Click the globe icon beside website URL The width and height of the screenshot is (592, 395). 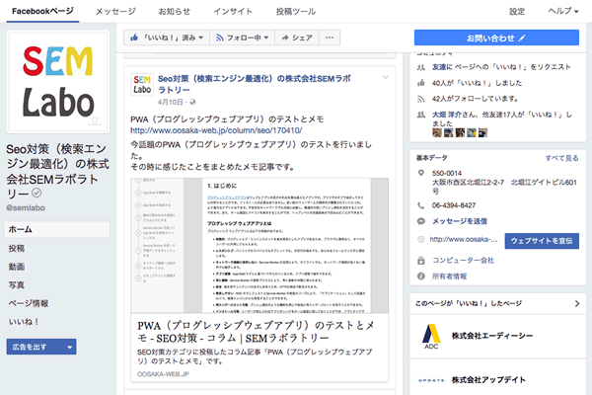pos(421,239)
